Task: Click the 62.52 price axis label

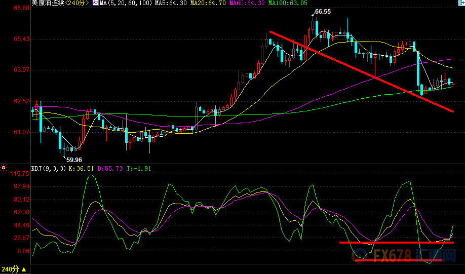Action: (22, 101)
